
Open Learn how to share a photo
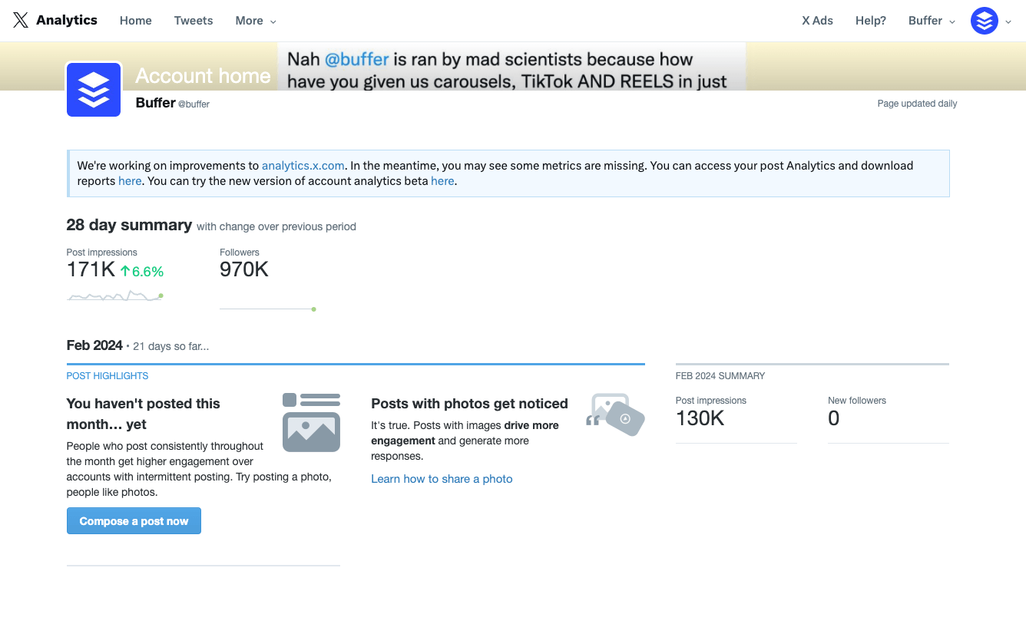pos(442,479)
